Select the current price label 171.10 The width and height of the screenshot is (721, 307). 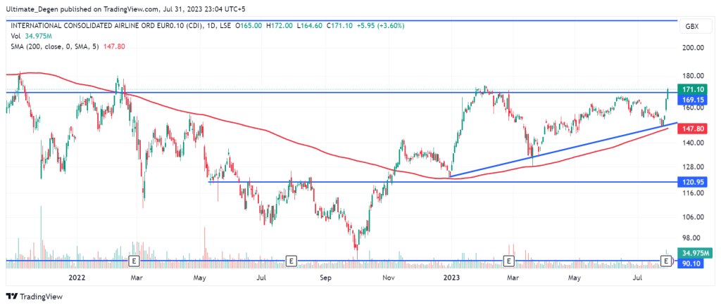coord(693,89)
